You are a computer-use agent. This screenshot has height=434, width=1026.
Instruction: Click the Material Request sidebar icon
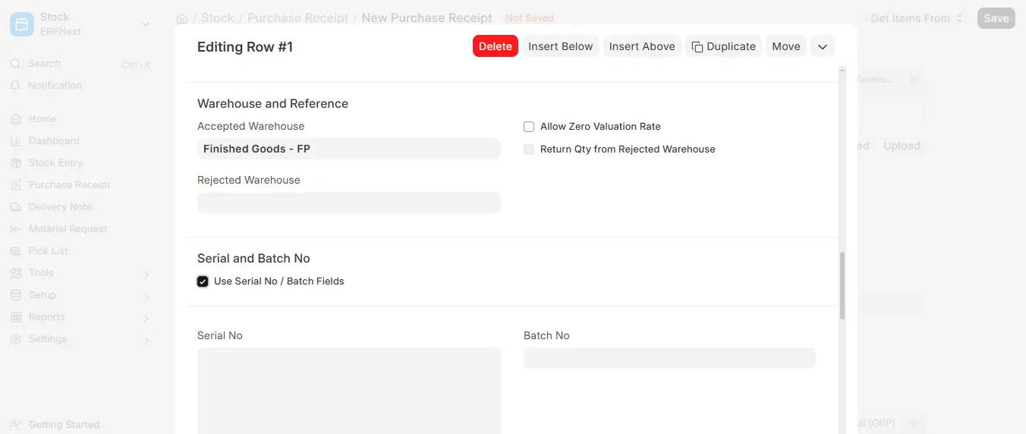(x=15, y=229)
